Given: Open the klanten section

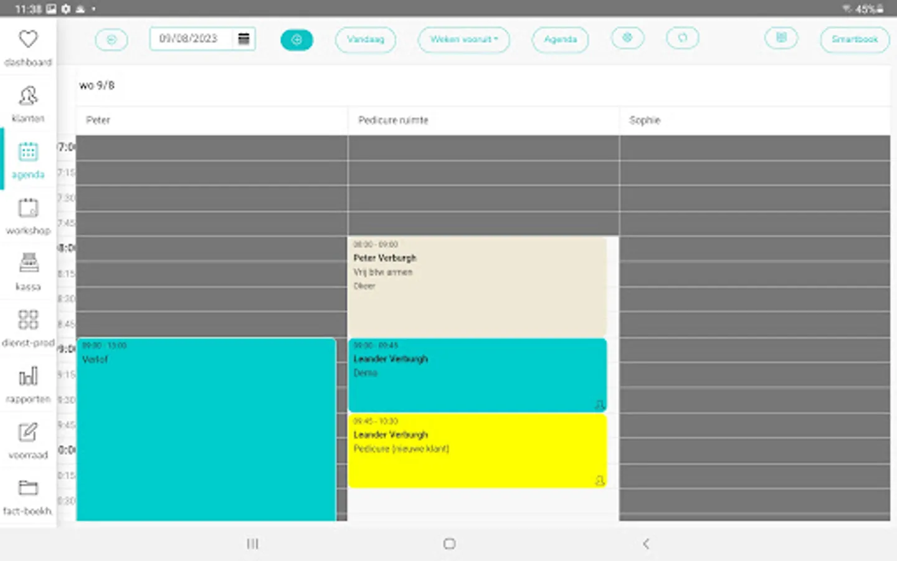Looking at the screenshot, I should click(x=28, y=103).
